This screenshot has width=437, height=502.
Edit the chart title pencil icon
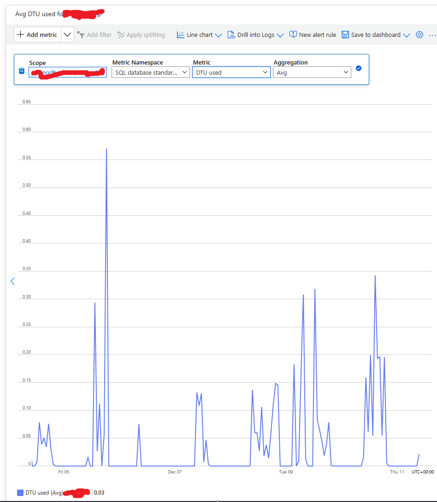point(100,14)
